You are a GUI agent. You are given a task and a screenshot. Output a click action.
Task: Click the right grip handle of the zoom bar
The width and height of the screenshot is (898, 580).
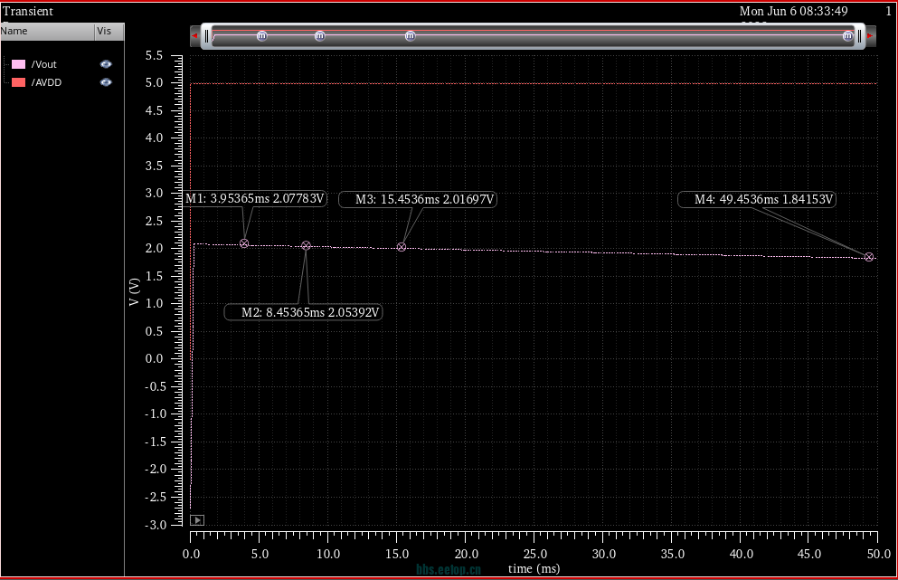(x=859, y=36)
